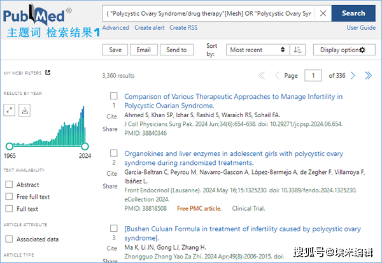Open Display options gear icon
The image size is (382, 263).
(x=362, y=50)
